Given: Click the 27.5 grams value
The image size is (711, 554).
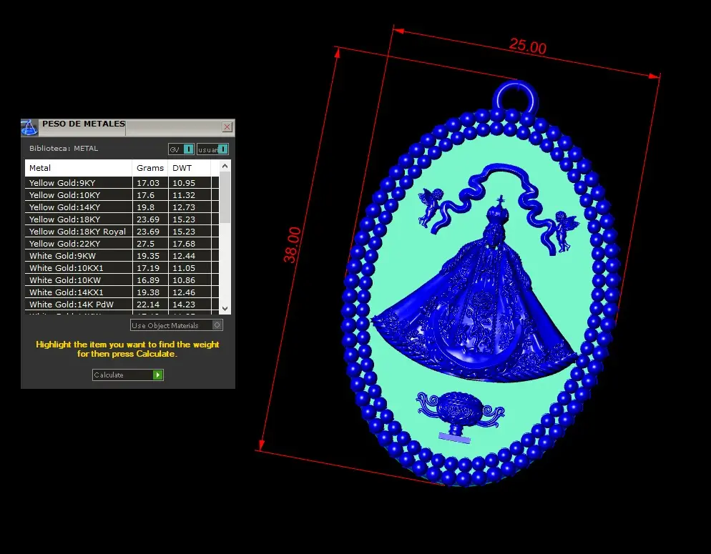Looking at the screenshot, I should pos(145,244).
